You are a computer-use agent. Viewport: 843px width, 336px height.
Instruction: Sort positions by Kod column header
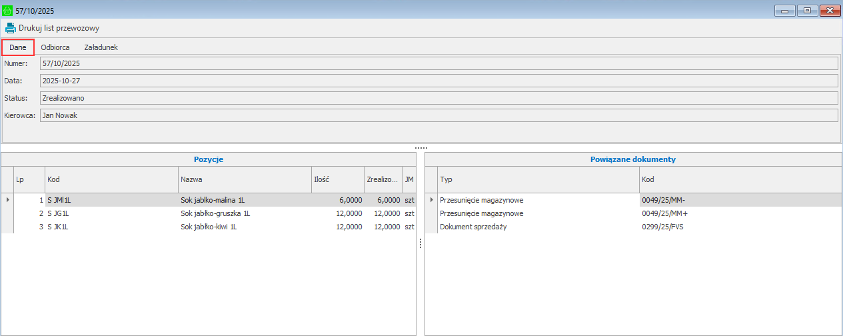pyautogui.click(x=111, y=180)
